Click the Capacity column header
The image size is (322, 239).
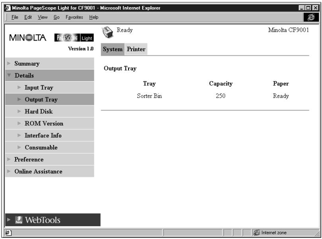point(221,84)
